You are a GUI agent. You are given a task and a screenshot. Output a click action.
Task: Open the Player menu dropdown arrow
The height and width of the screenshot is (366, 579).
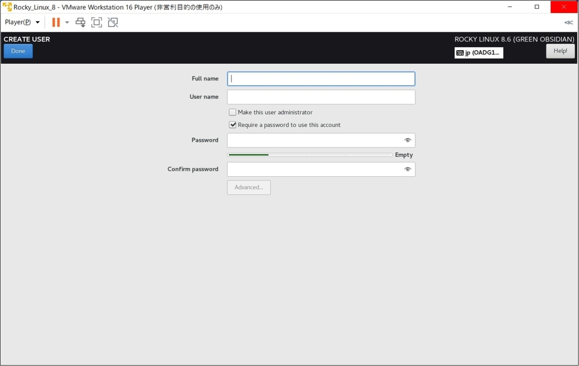pos(37,22)
